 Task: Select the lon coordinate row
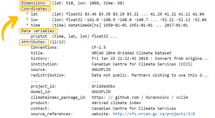34,20
